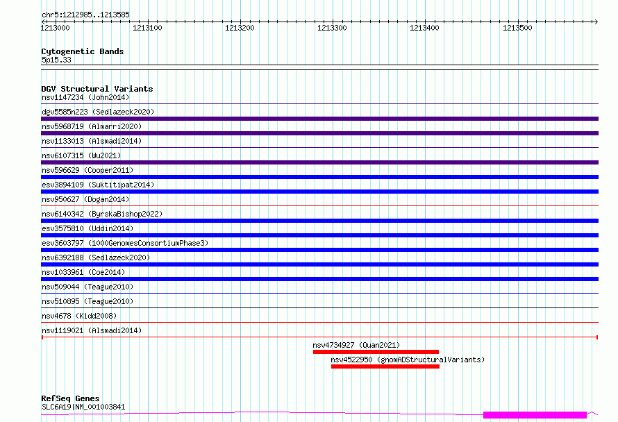Image resolution: width=618 pixels, height=422 pixels.
Task: Click the Cytogenetic Bands track title
Action: [83, 51]
